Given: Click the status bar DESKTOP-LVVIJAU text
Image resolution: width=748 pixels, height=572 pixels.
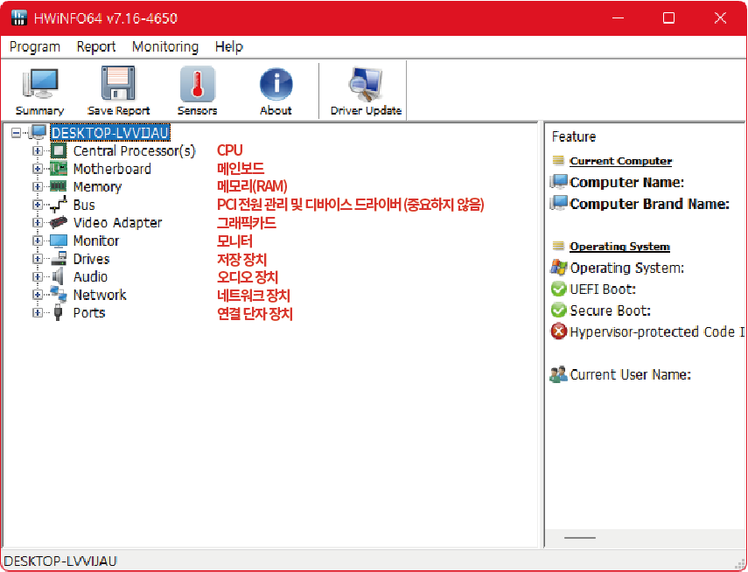Looking at the screenshot, I should (60, 561).
